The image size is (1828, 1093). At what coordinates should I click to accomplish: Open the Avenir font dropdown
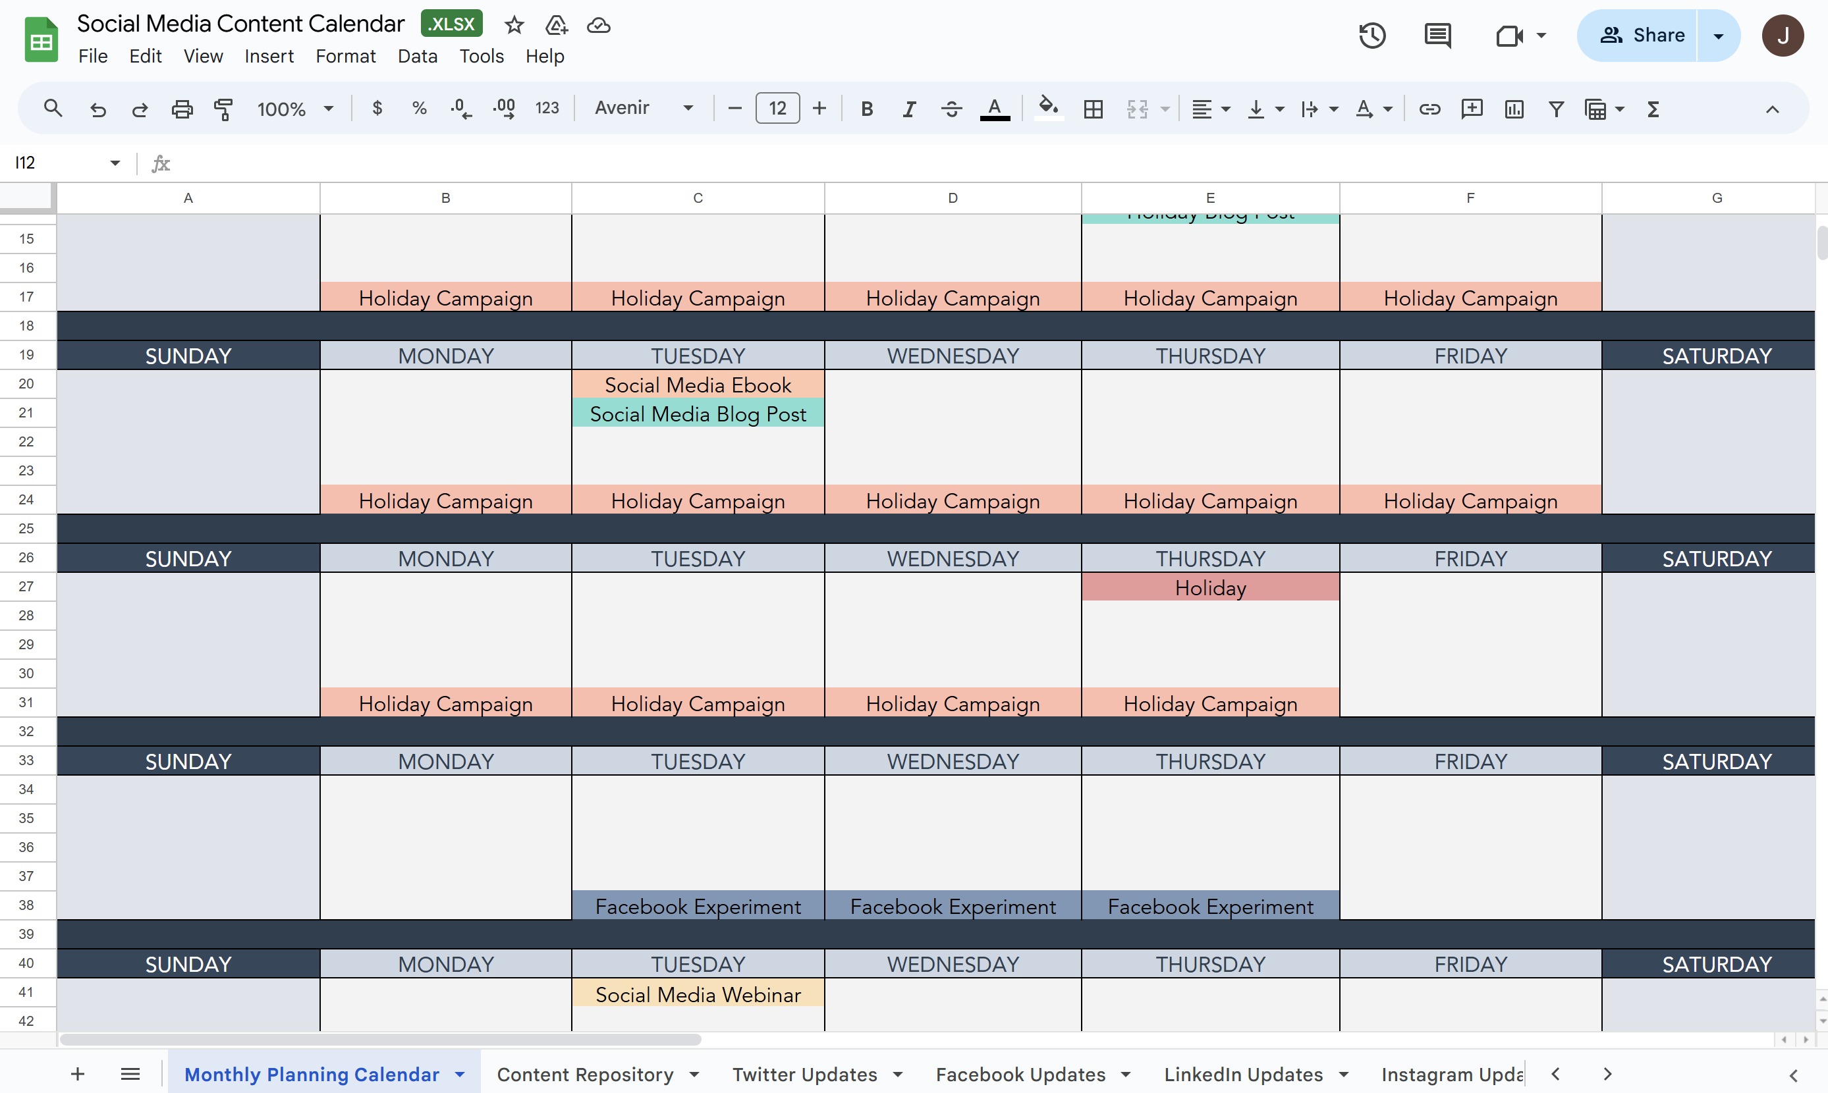(x=643, y=108)
